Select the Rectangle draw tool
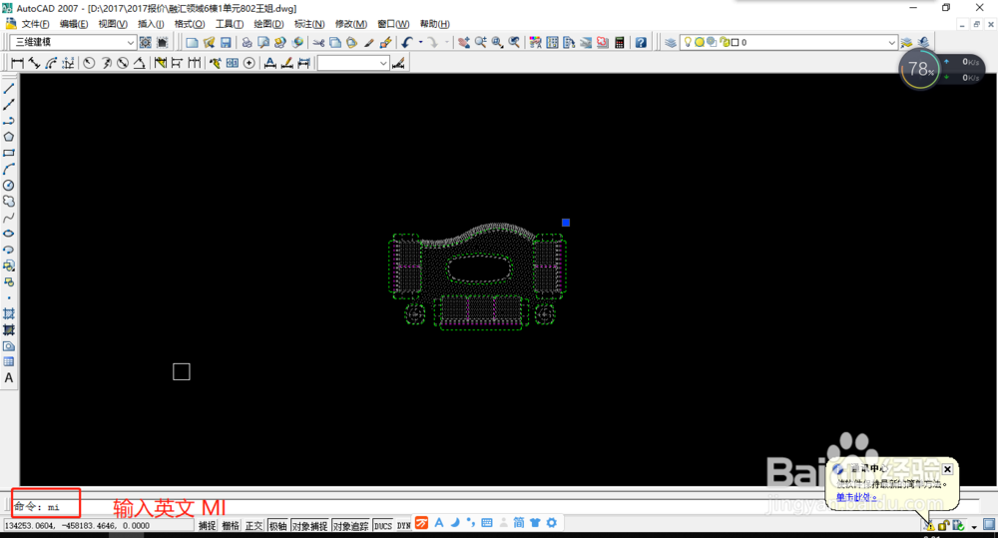This screenshot has width=998, height=538. point(9,153)
